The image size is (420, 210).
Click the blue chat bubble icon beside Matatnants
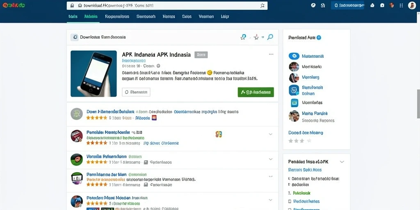click(294, 56)
